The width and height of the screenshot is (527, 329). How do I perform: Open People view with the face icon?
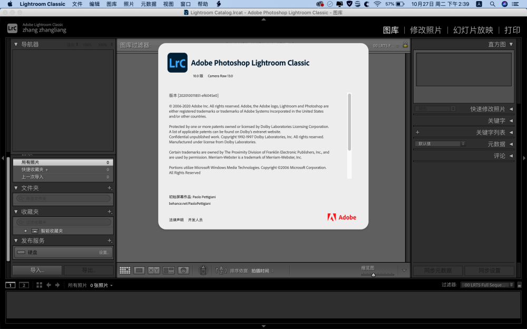tap(183, 270)
